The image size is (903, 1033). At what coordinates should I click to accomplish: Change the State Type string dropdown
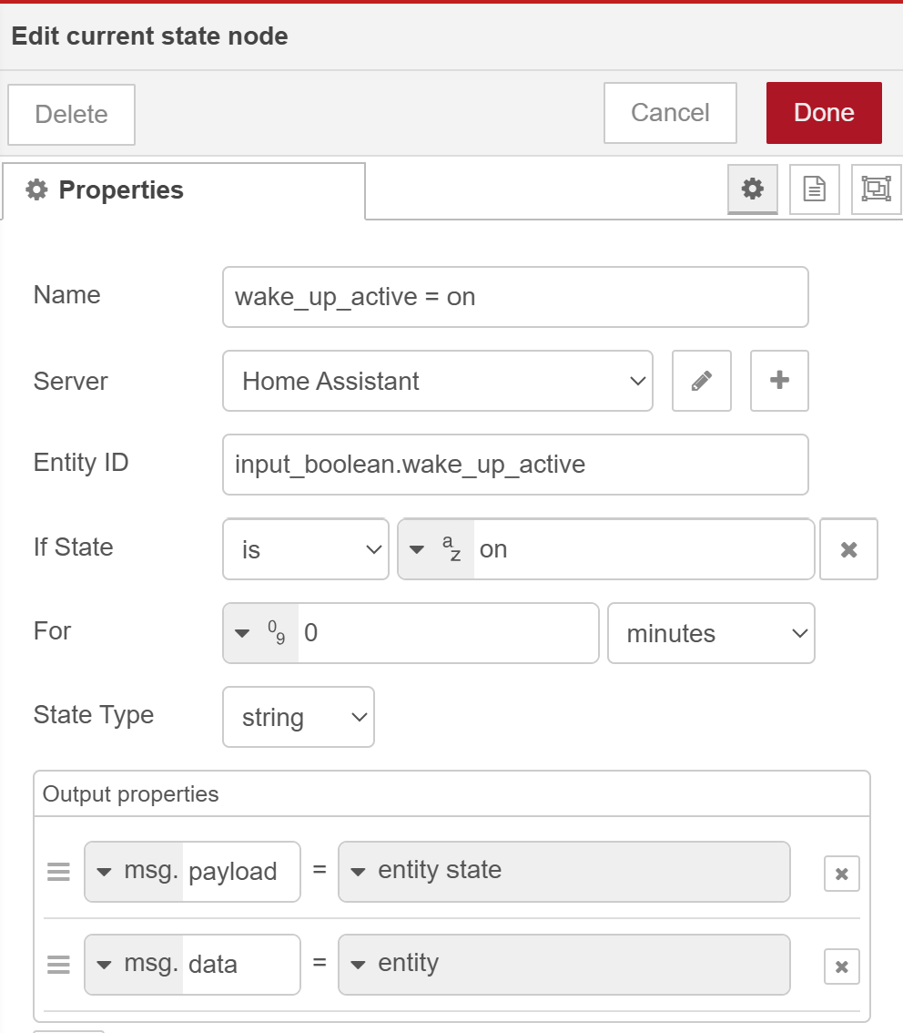298,717
